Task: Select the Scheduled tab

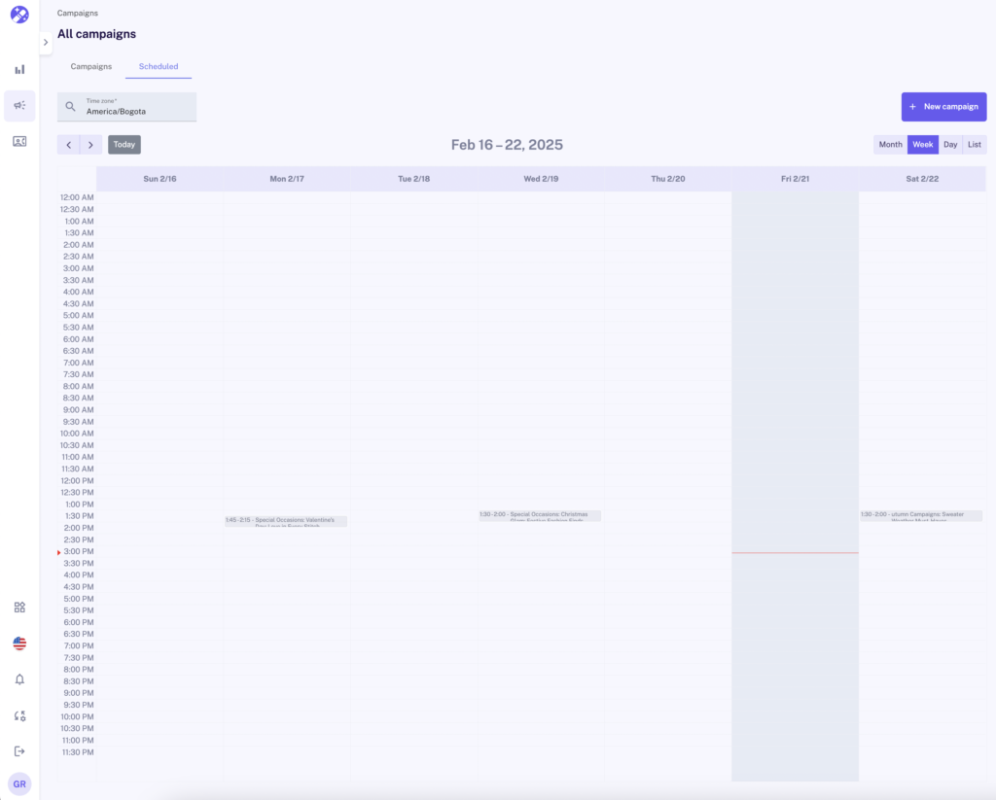Action: tap(159, 67)
